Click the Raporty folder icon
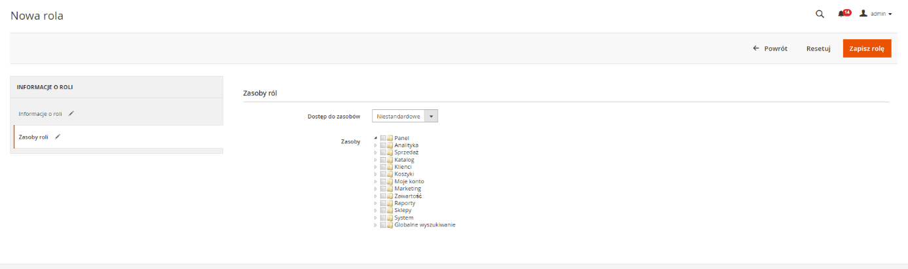The width and height of the screenshot is (908, 269). coord(390,203)
